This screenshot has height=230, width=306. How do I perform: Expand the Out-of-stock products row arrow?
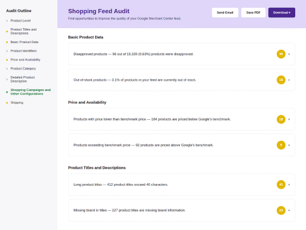point(289,80)
